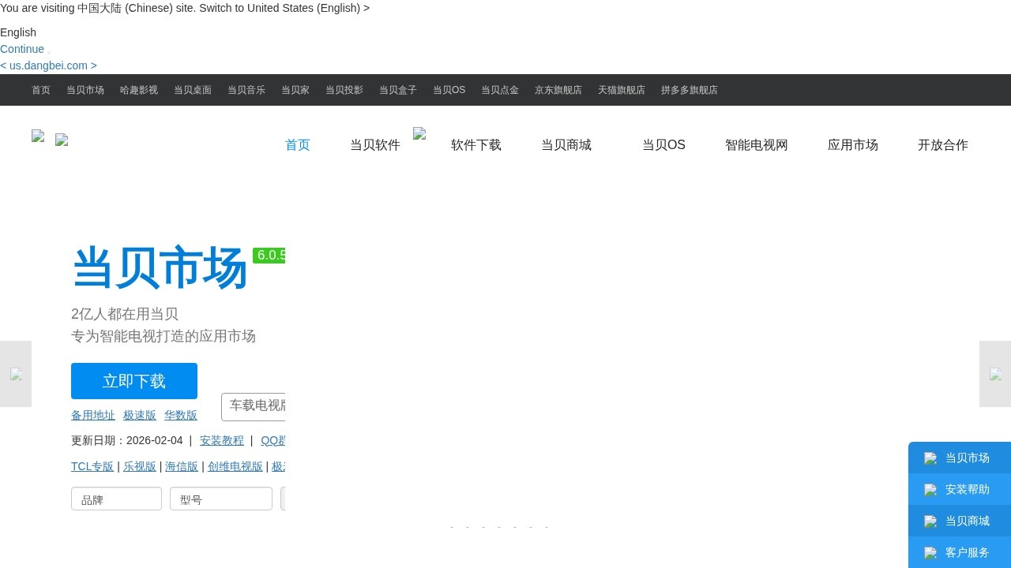Click the 当贝市场 icon in floating sidebar
This screenshot has width=1011, height=568.
(x=930, y=458)
